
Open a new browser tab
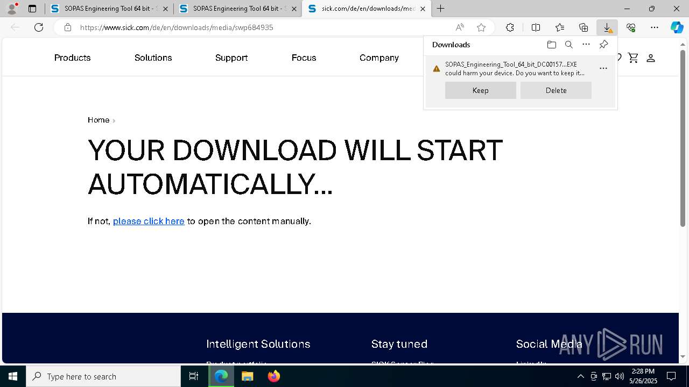[x=441, y=9]
